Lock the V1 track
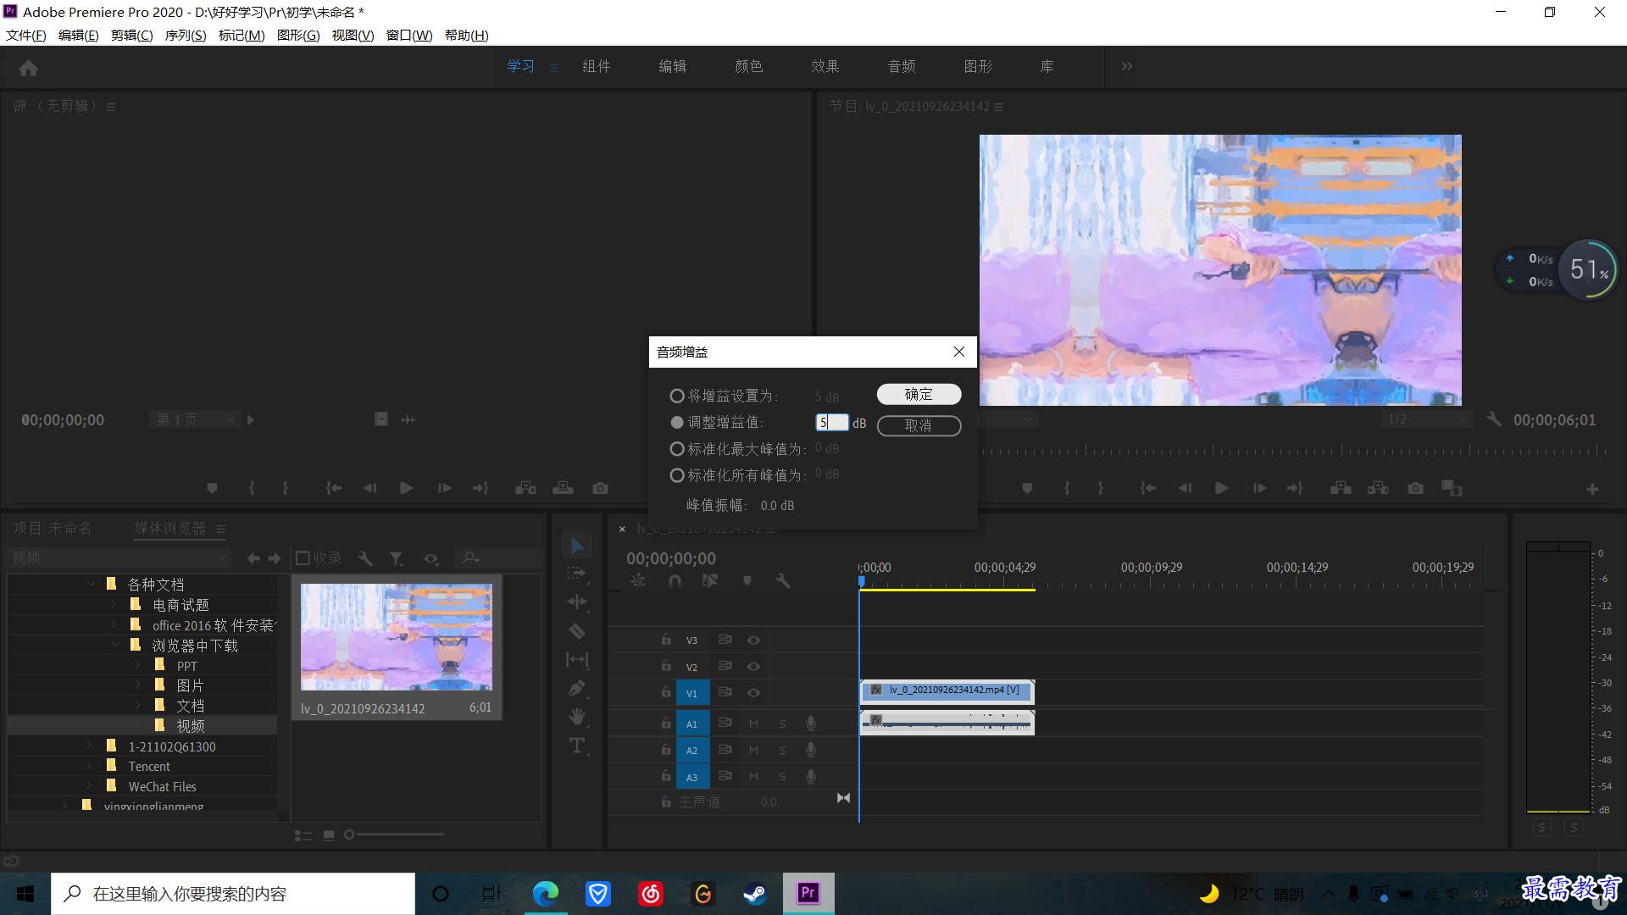Image resolution: width=1627 pixels, height=915 pixels. tap(666, 692)
